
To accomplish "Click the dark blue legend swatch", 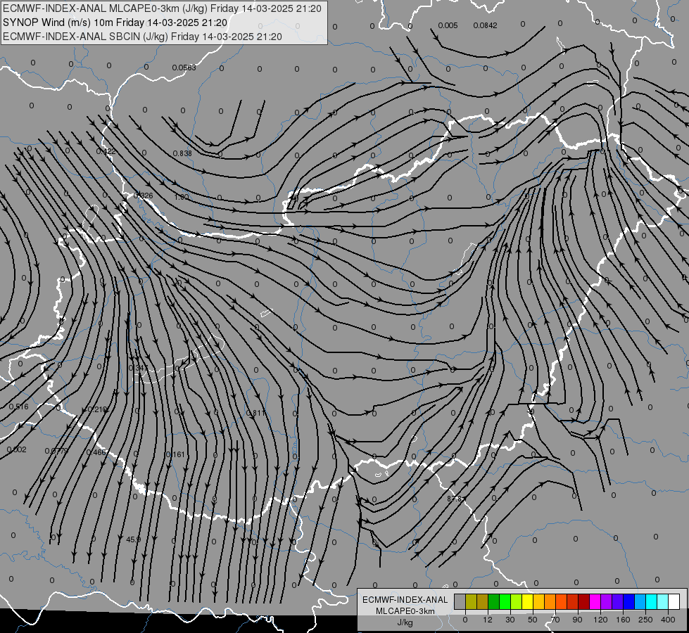I will pyautogui.click(x=629, y=601).
